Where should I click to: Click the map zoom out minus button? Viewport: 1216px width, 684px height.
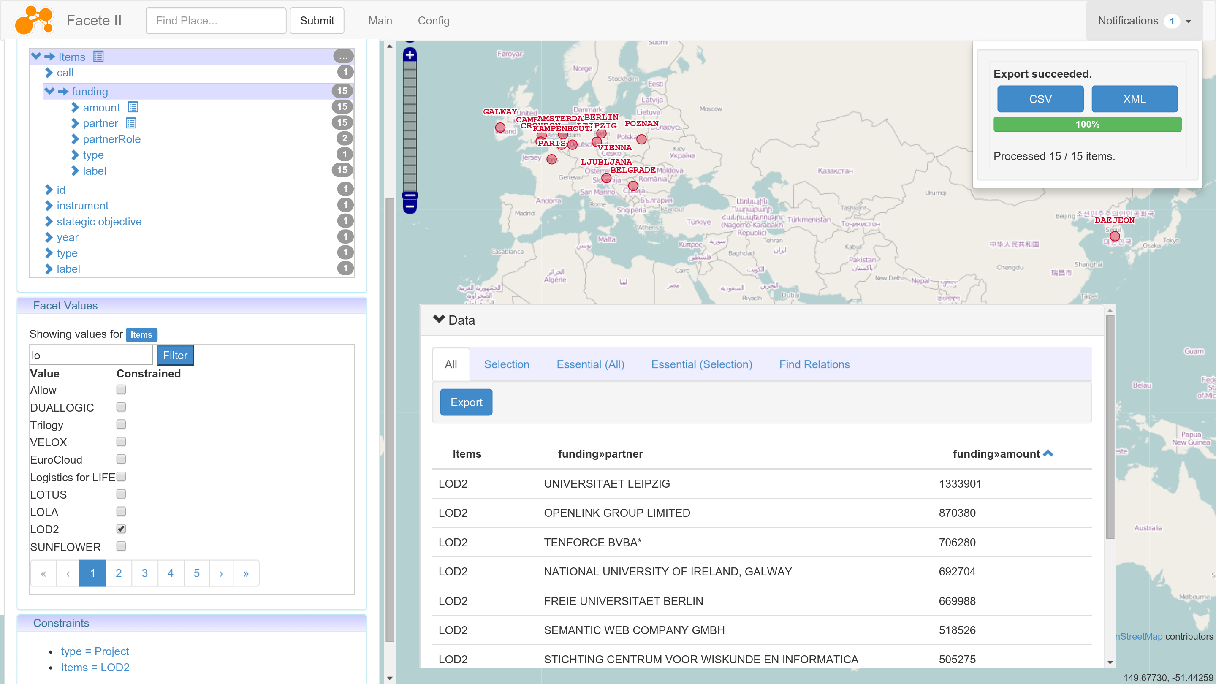click(x=410, y=206)
